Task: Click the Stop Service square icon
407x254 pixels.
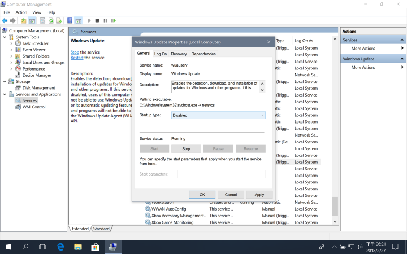Action: (x=97, y=20)
